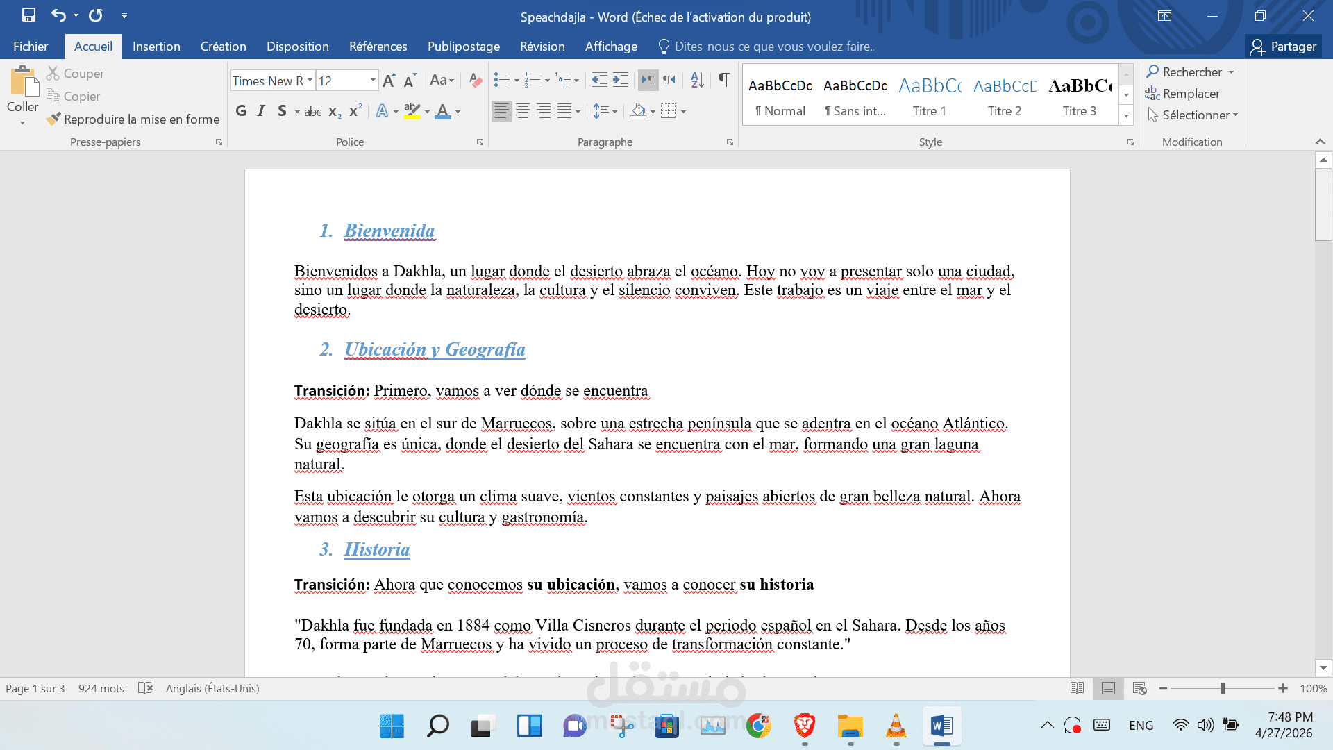The height and width of the screenshot is (750, 1333).
Task: Launch VLC media player from the taskbar
Action: pyautogui.click(x=896, y=726)
